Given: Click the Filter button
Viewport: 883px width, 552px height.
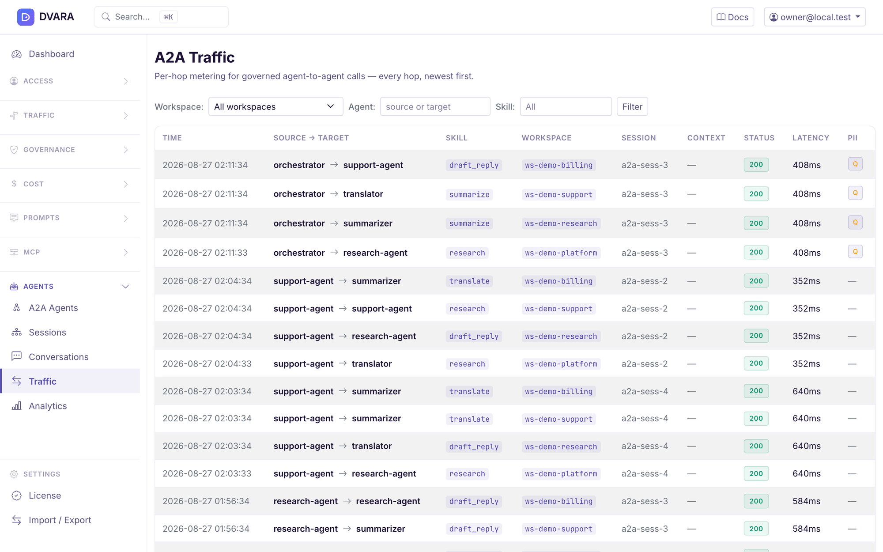Looking at the screenshot, I should pyautogui.click(x=632, y=106).
